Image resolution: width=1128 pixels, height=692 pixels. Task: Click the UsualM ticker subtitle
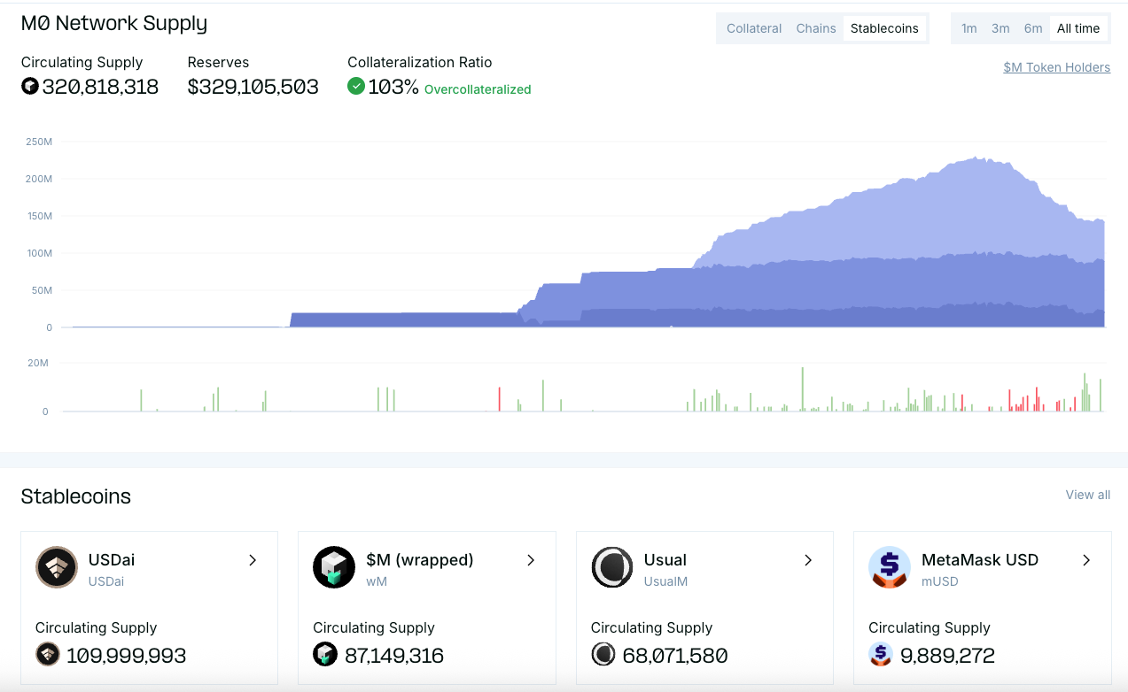[665, 581]
